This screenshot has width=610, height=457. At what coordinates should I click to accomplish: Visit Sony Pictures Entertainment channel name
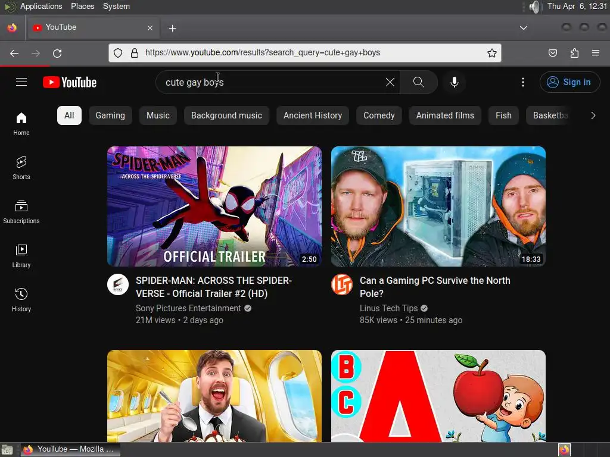click(188, 308)
